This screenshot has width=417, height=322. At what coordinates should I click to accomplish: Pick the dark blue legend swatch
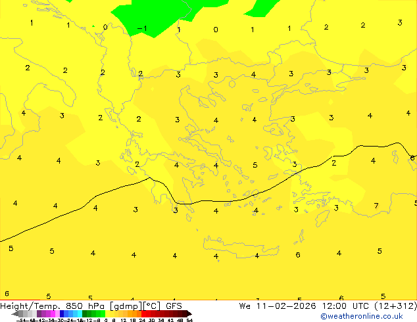point(62,313)
